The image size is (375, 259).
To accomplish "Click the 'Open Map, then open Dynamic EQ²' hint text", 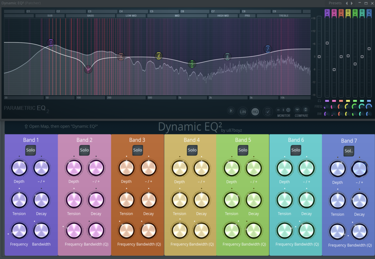I will click(63, 127).
